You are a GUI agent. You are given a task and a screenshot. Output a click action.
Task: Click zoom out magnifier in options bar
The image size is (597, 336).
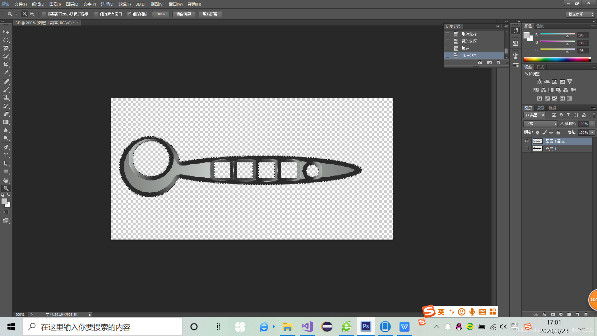tap(32, 14)
